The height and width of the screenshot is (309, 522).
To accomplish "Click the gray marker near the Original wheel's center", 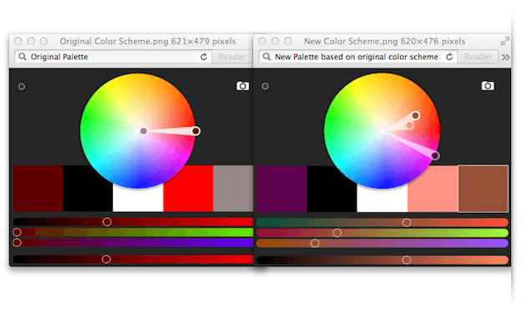I will 144,131.
